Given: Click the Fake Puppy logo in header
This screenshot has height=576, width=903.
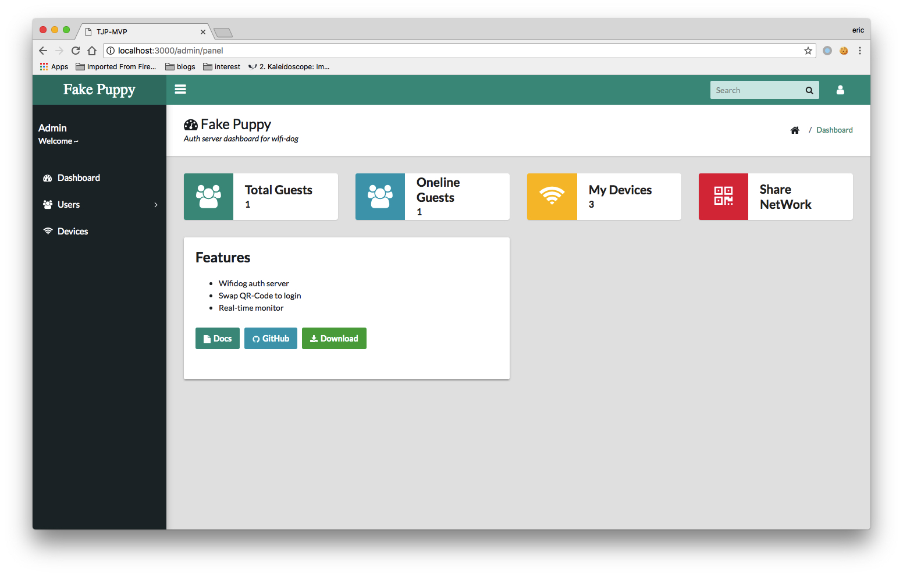Looking at the screenshot, I should point(99,90).
